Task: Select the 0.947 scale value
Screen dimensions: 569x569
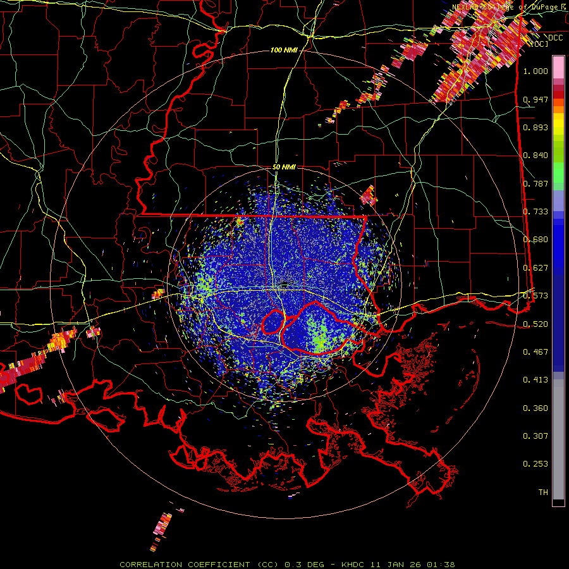Action: tap(535, 99)
